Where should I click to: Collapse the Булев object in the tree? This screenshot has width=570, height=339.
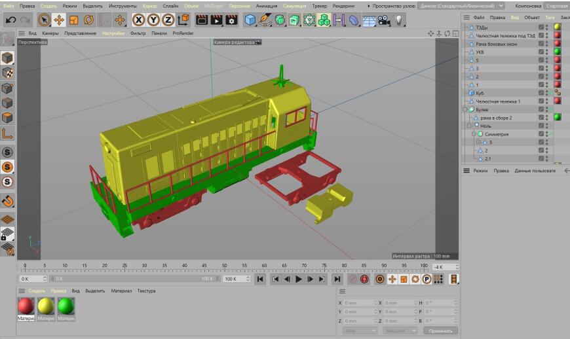coord(465,109)
